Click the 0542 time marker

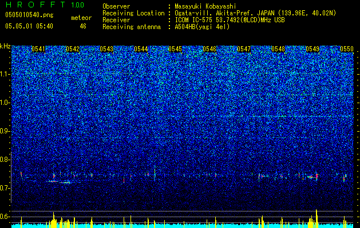click(x=73, y=49)
